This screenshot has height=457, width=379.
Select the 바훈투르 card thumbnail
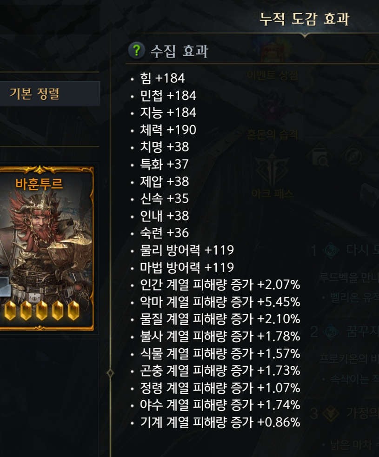[47, 248]
